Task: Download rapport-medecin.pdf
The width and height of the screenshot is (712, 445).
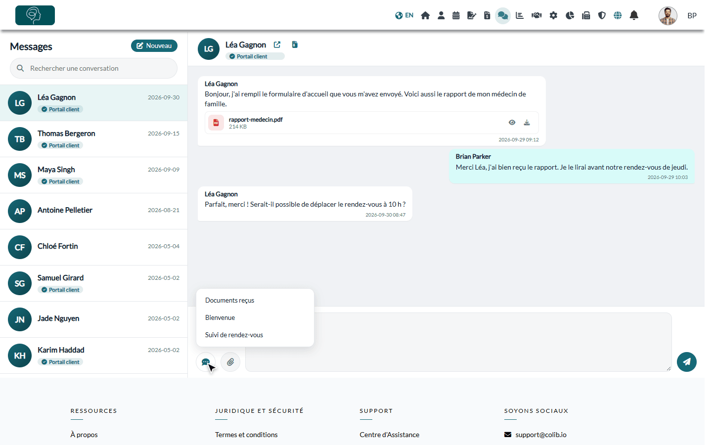Action: coord(527,123)
